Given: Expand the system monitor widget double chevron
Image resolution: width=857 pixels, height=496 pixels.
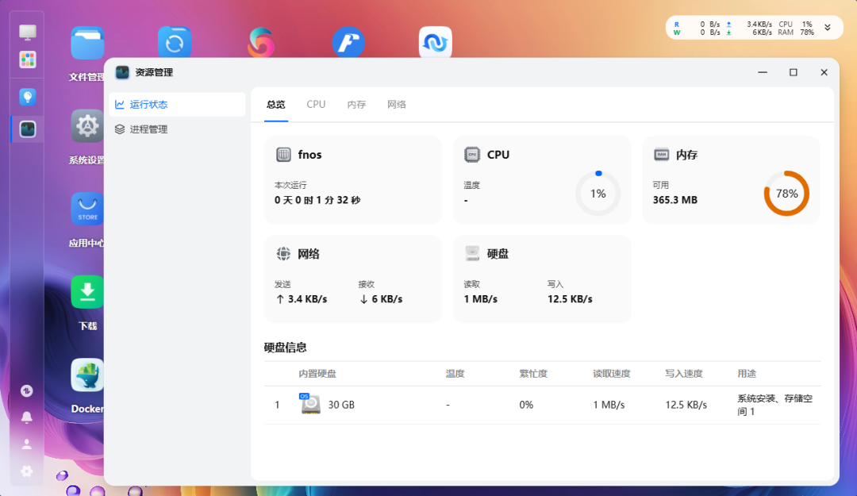Looking at the screenshot, I should 828,28.
